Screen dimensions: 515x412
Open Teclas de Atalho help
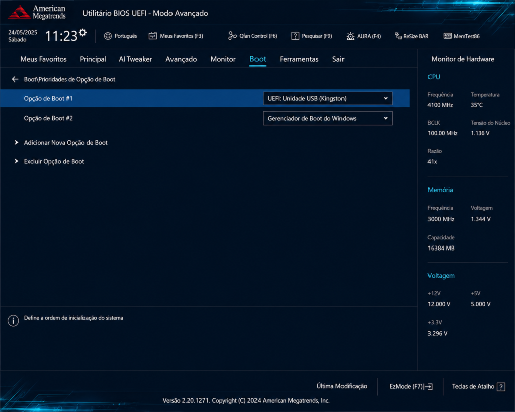point(479,387)
